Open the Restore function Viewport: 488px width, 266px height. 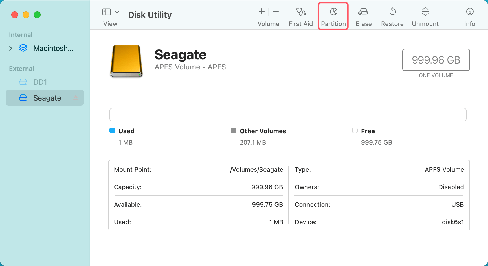392,16
